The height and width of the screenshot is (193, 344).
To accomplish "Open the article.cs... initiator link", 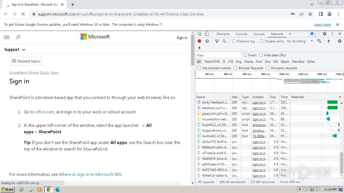I will click(x=260, y=125).
